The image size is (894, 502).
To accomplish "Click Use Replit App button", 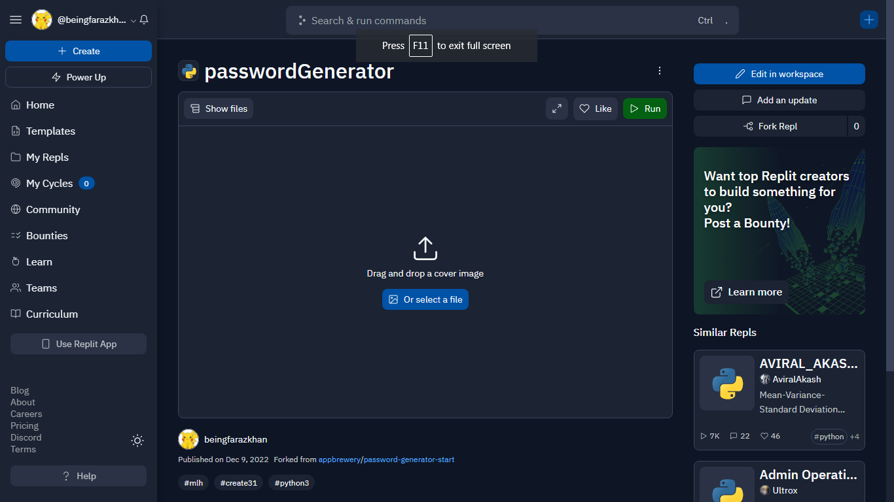I will [x=79, y=344].
